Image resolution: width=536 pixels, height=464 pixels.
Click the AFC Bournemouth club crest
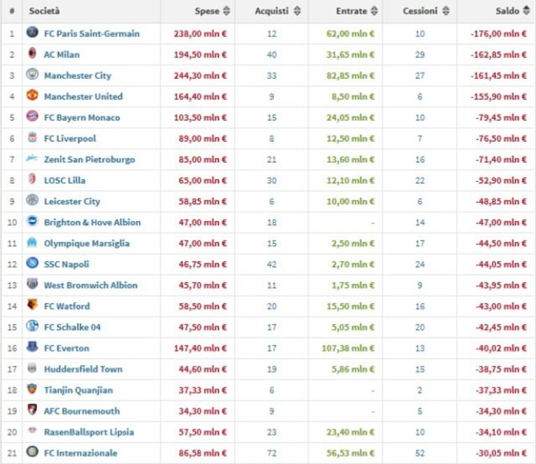tap(32, 409)
